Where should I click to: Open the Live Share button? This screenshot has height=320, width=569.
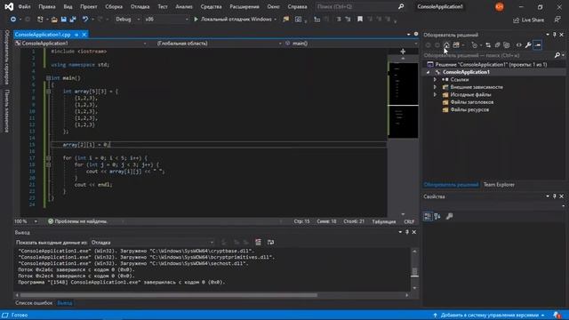pos(528,20)
